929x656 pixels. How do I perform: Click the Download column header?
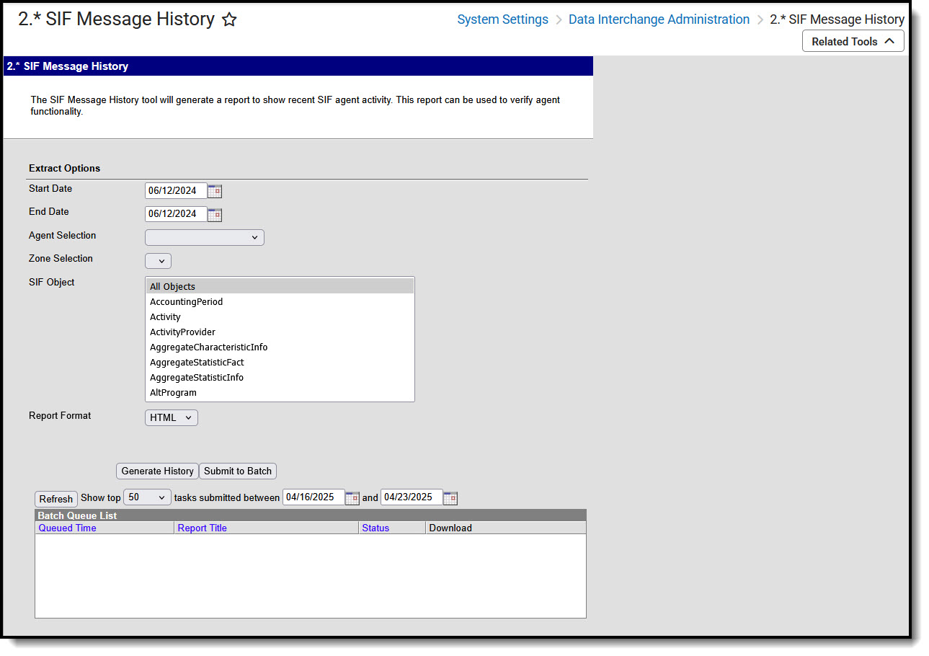pyautogui.click(x=450, y=528)
